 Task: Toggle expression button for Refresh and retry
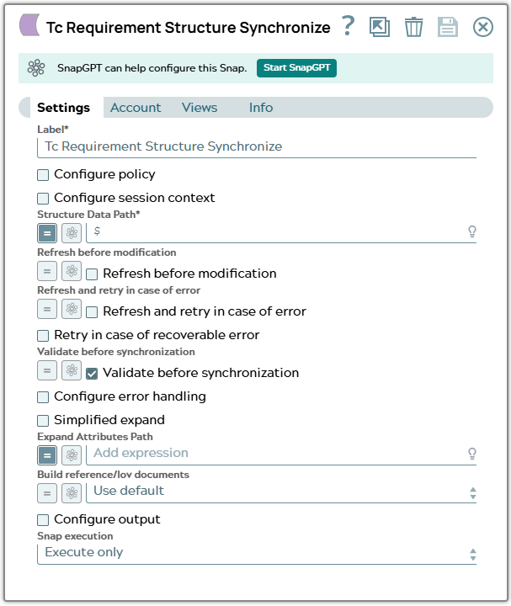pyautogui.click(x=47, y=309)
